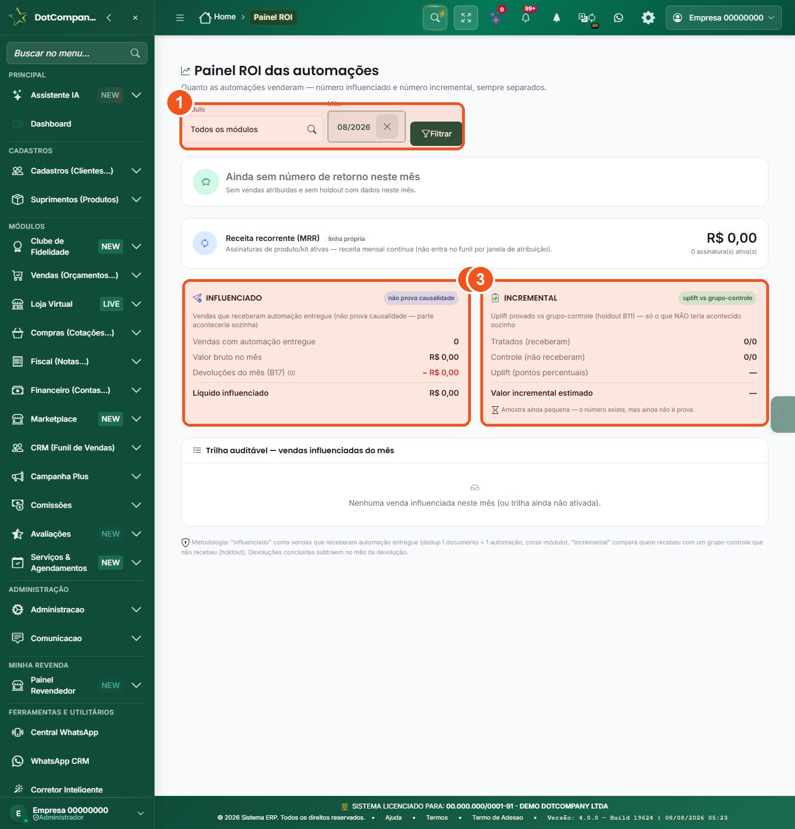Click the 'linha própria' tag
The width and height of the screenshot is (795, 829).
click(347, 239)
